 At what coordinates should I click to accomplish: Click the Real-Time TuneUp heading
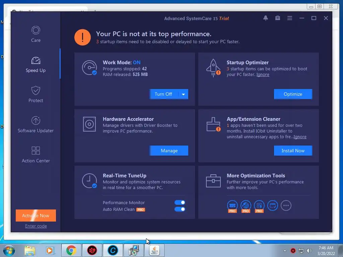(x=125, y=176)
